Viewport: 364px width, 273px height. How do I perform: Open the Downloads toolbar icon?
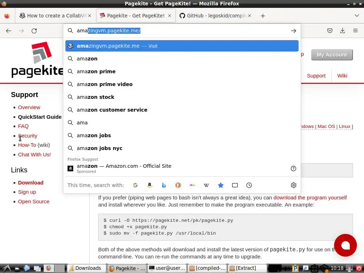coord(342,31)
